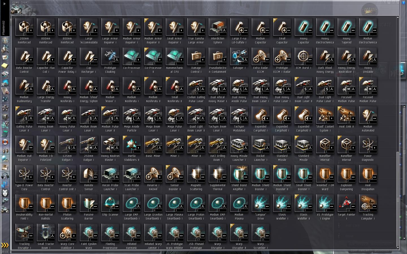Image resolution: width=407 pixels, height=254 pixels.
Task: Open the mail envelope icon in sidebar
Action: (5, 57)
